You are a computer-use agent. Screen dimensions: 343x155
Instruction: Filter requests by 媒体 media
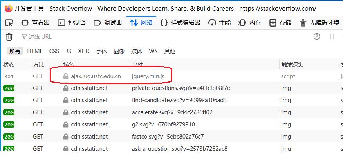point(137,51)
